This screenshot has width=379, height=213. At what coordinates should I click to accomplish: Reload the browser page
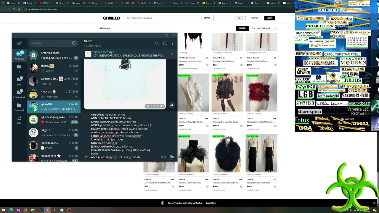click(x=14, y=9)
